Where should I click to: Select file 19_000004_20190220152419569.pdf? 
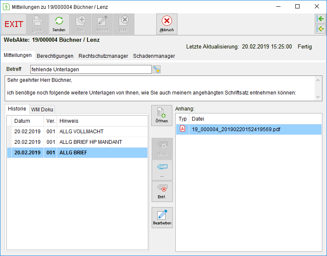tap(249, 129)
